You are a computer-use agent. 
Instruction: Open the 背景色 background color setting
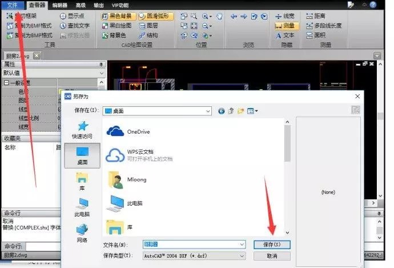pos(114,35)
